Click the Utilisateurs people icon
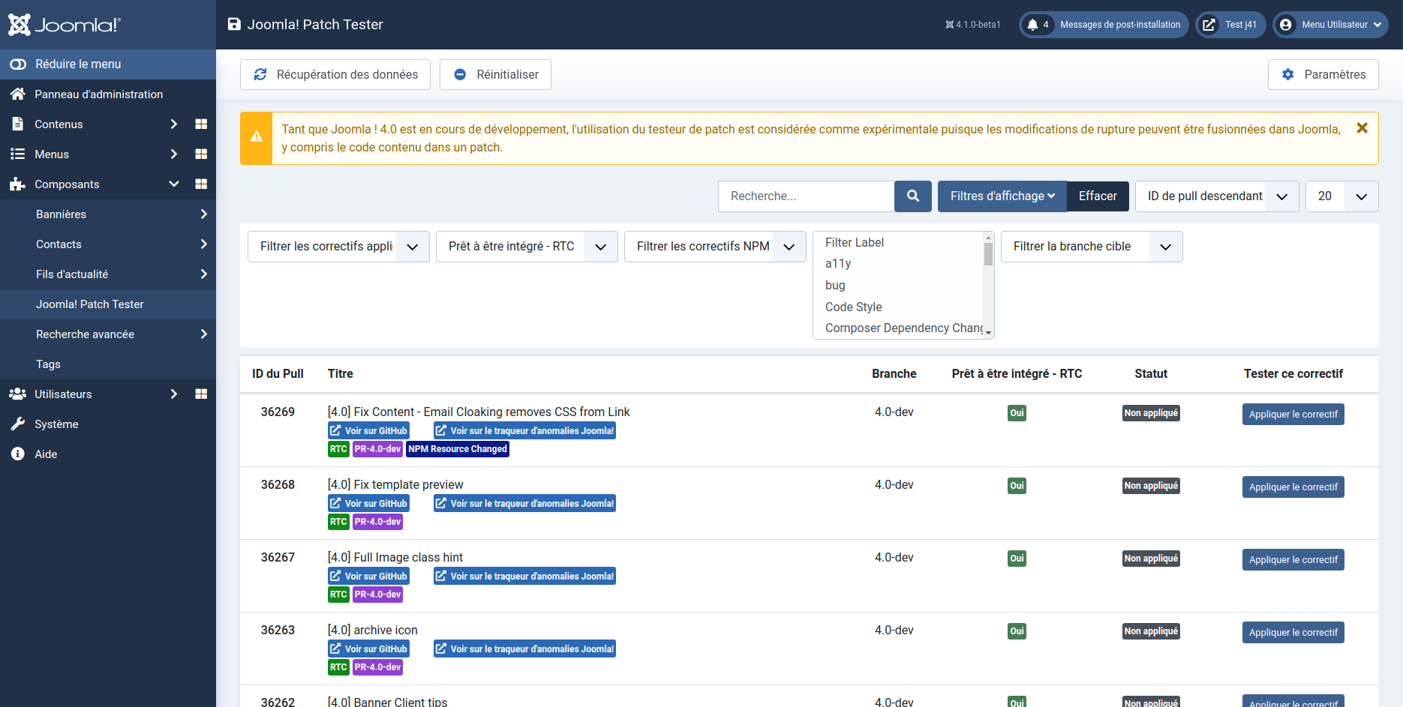 coord(17,394)
